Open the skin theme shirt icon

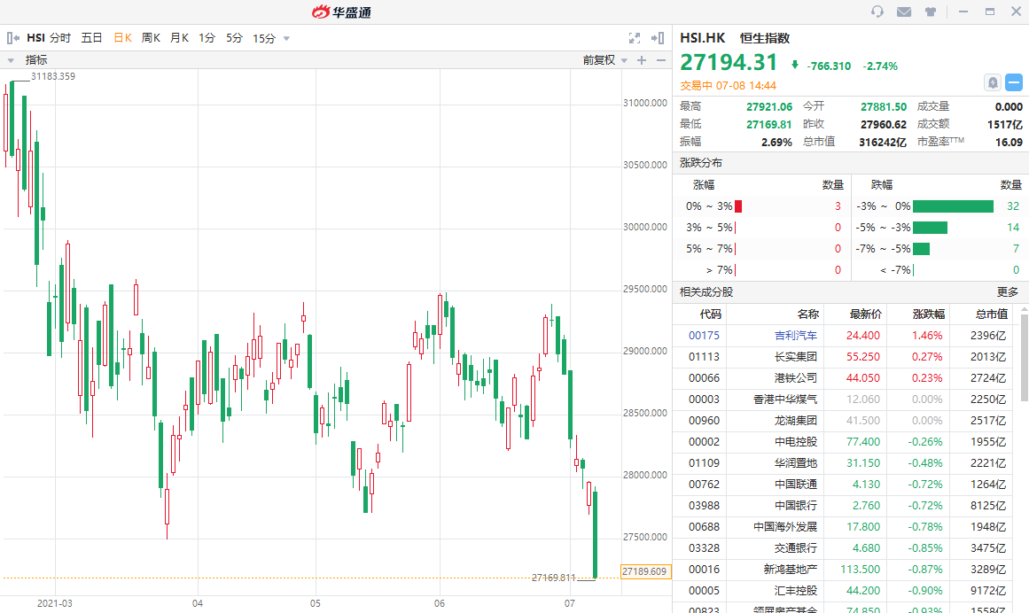coord(930,12)
